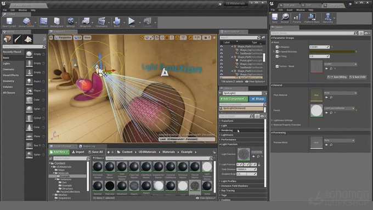Click Save icon in material instance window
Viewport: 373px width, 210px height.
click(275, 18)
